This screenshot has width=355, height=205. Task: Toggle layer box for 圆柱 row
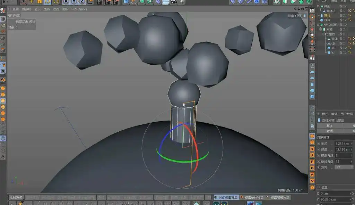[x=341, y=16]
